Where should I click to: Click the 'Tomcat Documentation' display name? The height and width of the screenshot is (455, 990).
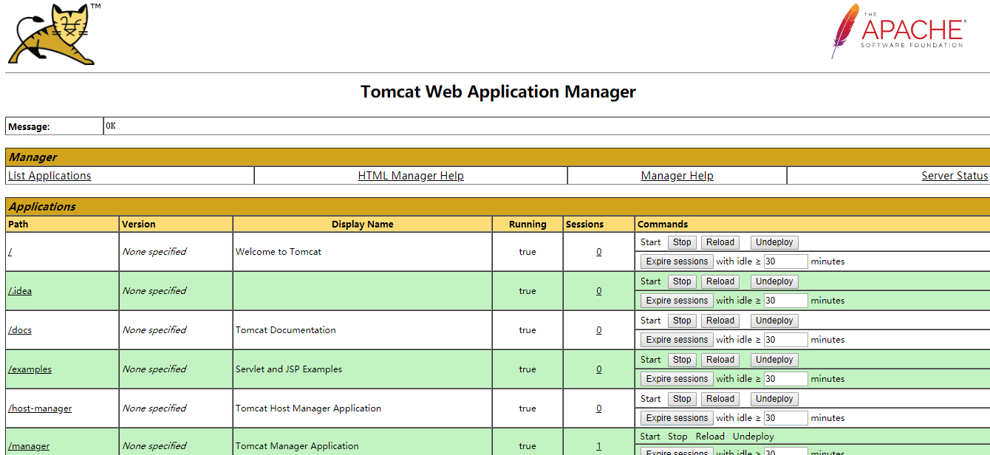coord(286,330)
